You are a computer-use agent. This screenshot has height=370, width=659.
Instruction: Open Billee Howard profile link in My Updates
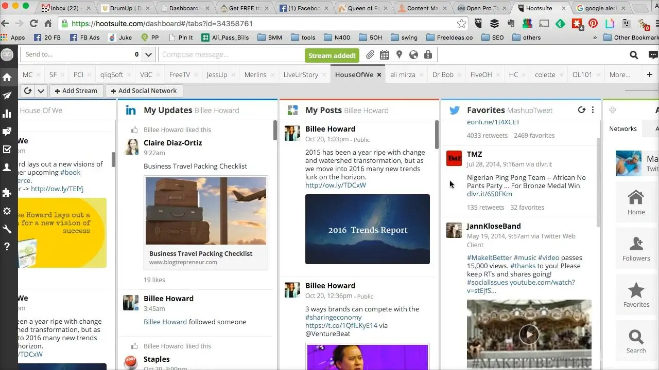coord(165,322)
